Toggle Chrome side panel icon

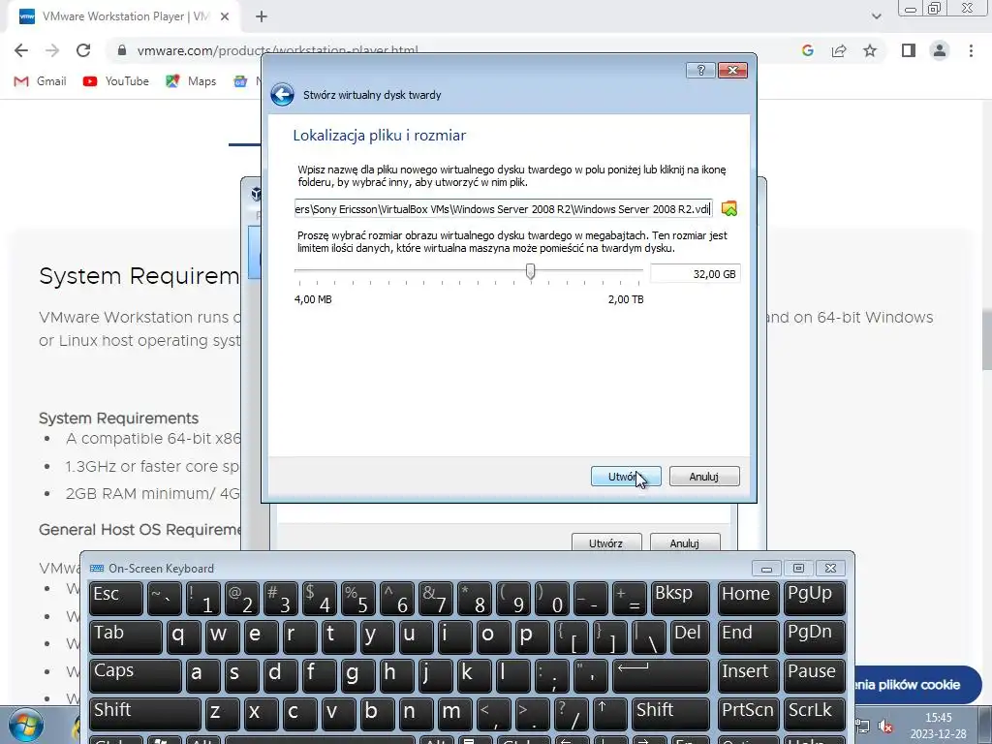click(x=909, y=50)
